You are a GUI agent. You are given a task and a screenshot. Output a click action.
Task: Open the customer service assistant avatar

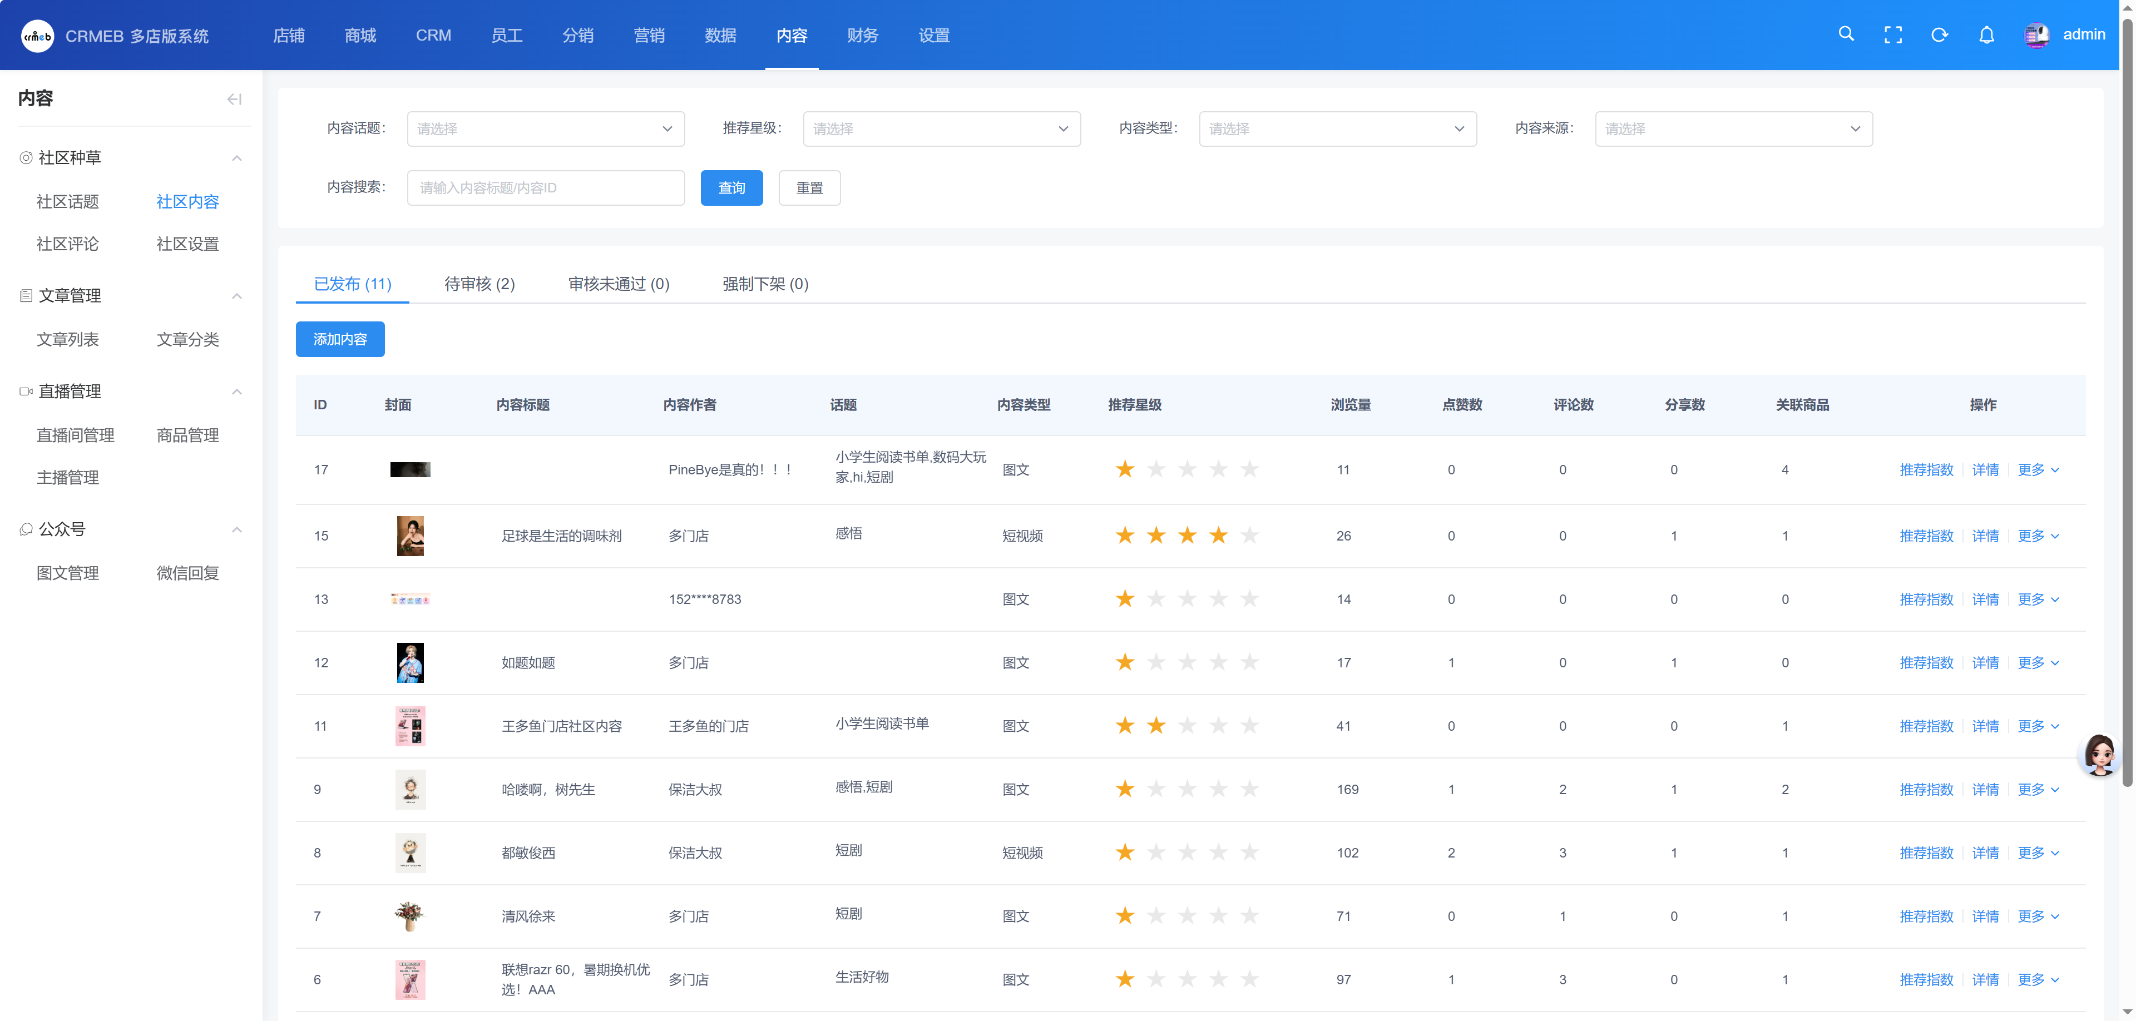2100,755
